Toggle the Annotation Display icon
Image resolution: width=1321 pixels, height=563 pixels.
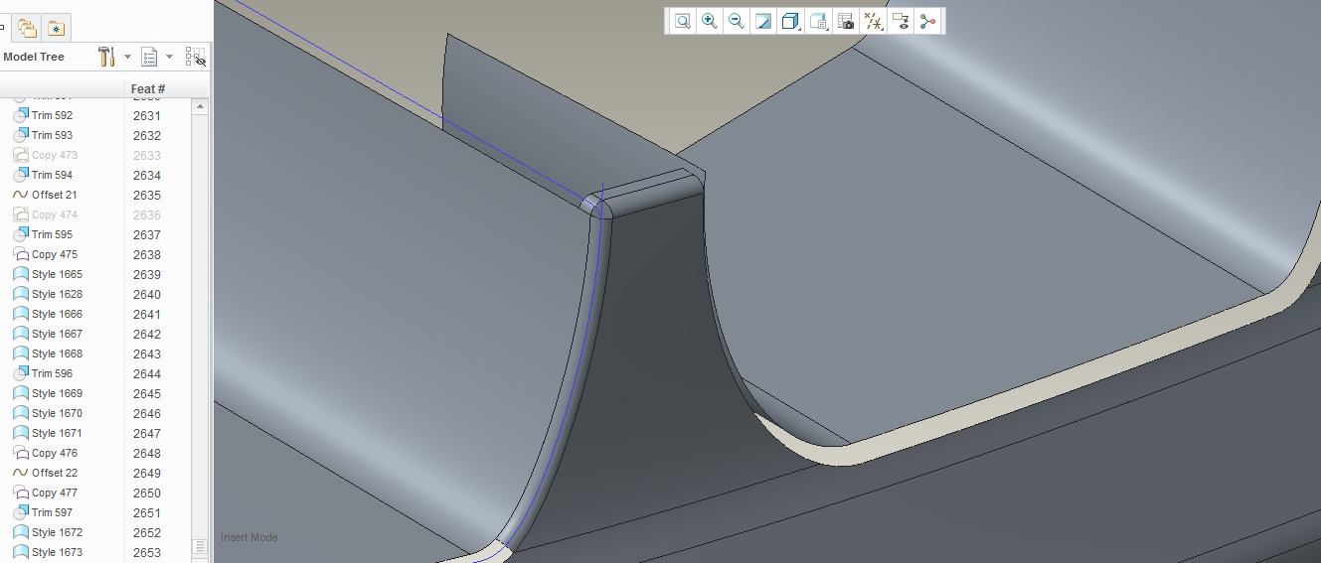pyautogui.click(x=901, y=21)
